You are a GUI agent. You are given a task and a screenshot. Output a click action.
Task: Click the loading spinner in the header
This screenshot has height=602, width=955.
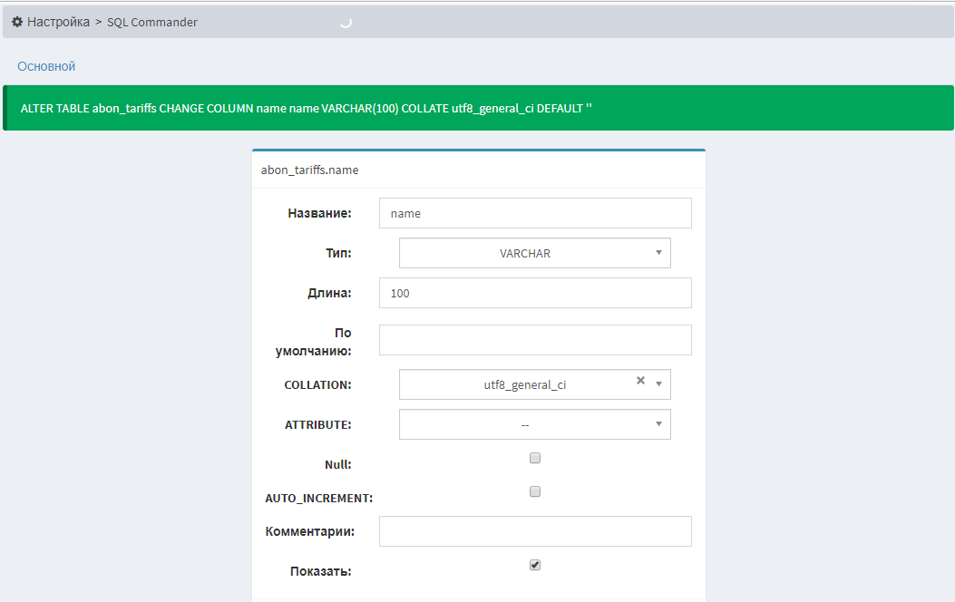click(x=346, y=23)
